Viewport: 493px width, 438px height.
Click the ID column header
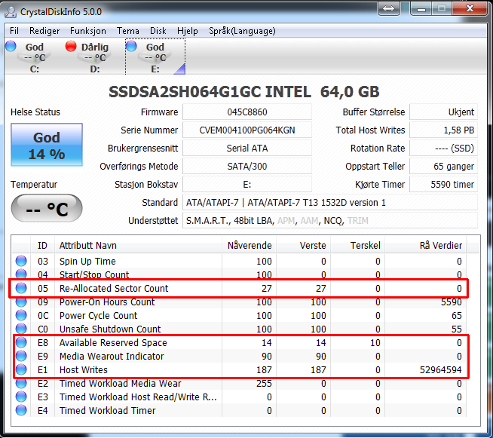click(42, 245)
